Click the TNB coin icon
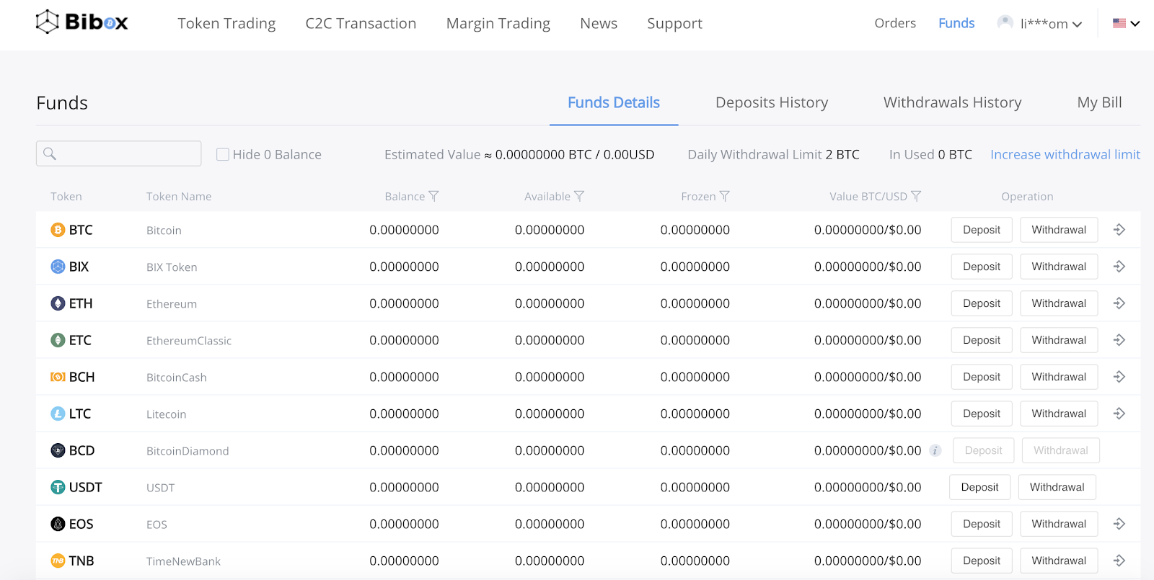 click(58, 561)
